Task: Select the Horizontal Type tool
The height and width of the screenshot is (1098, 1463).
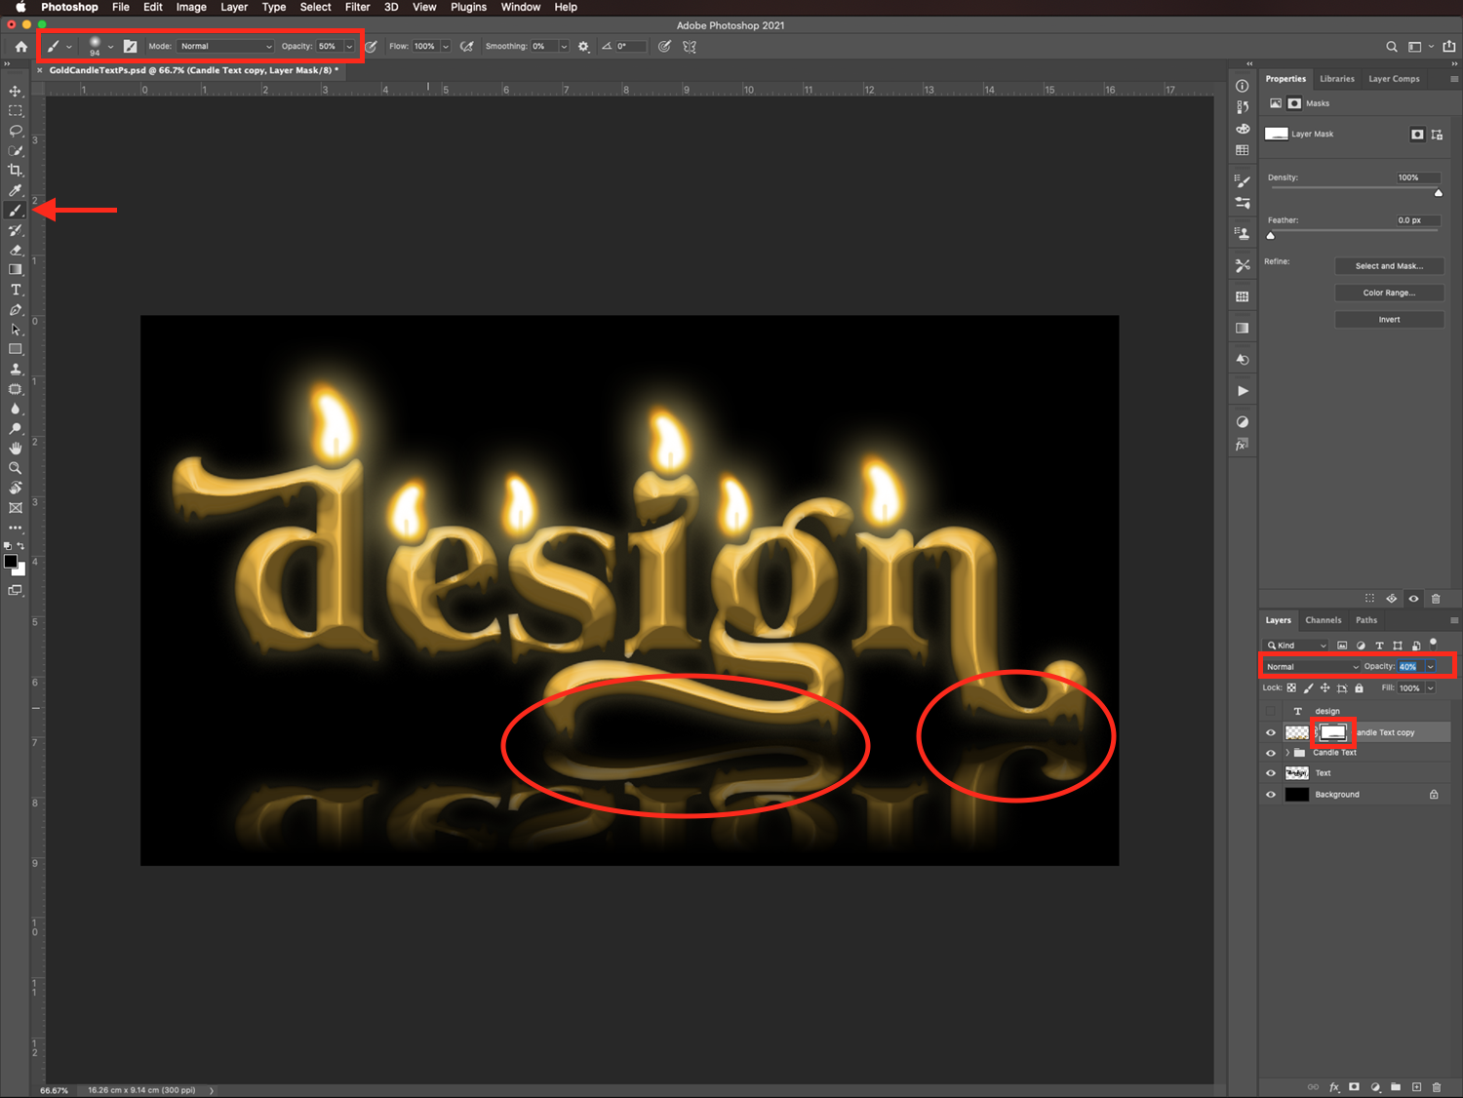Action: 16,290
